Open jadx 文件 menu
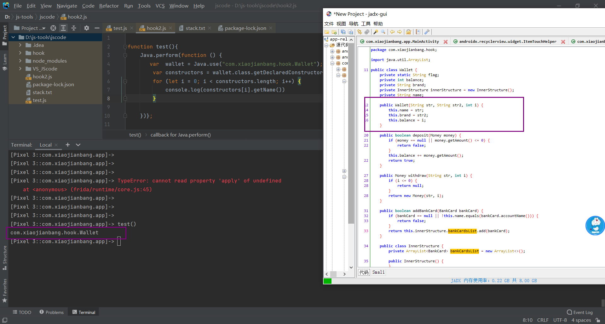The width and height of the screenshot is (605, 324). click(x=329, y=24)
